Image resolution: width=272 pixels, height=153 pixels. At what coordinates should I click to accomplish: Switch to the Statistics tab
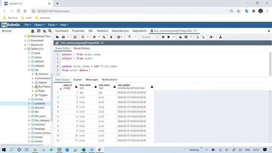click(102, 31)
